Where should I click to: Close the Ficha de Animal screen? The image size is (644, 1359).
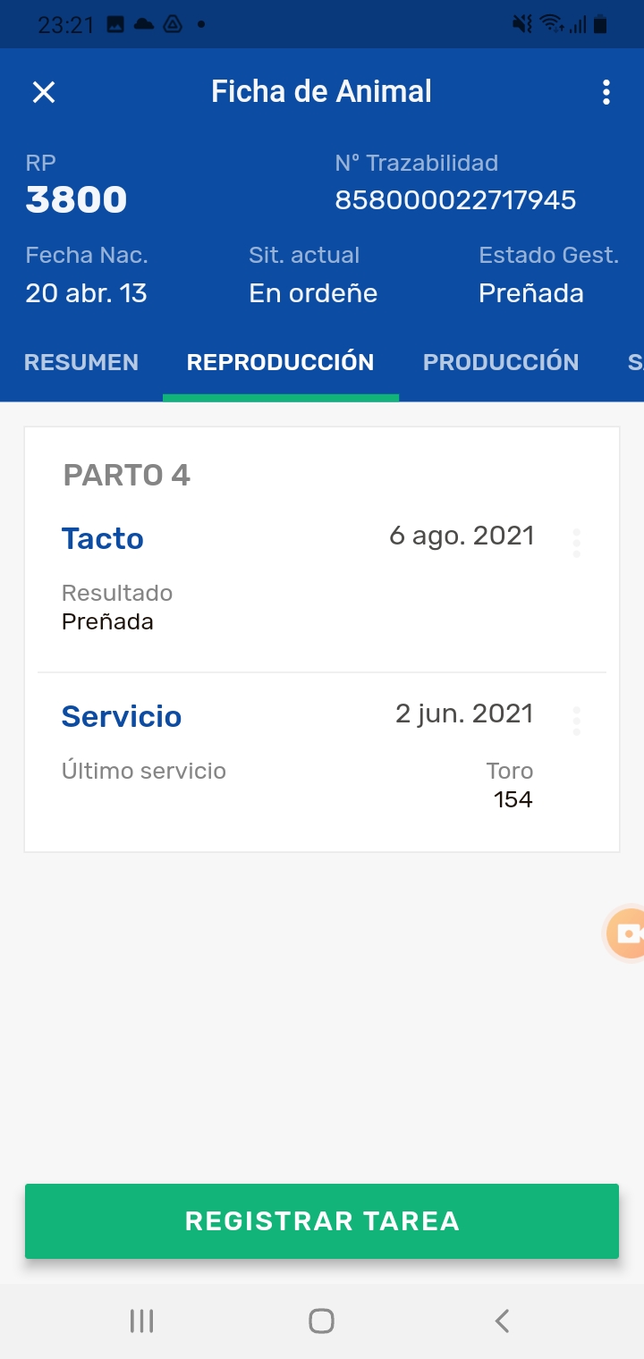tap(44, 92)
